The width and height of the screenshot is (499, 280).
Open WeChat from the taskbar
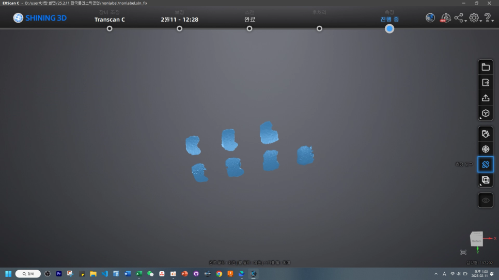pyautogui.click(x=150, y=274)
